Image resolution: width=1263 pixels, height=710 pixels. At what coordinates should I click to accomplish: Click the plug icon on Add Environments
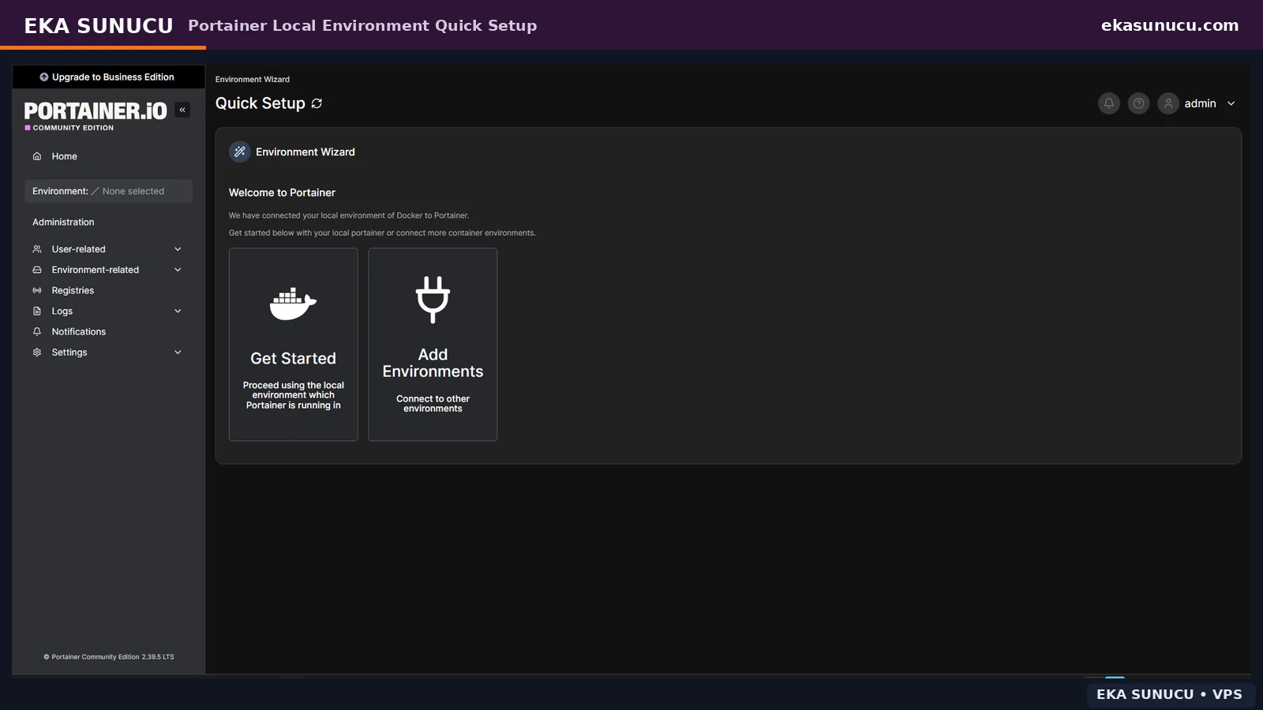pos(433,300)
